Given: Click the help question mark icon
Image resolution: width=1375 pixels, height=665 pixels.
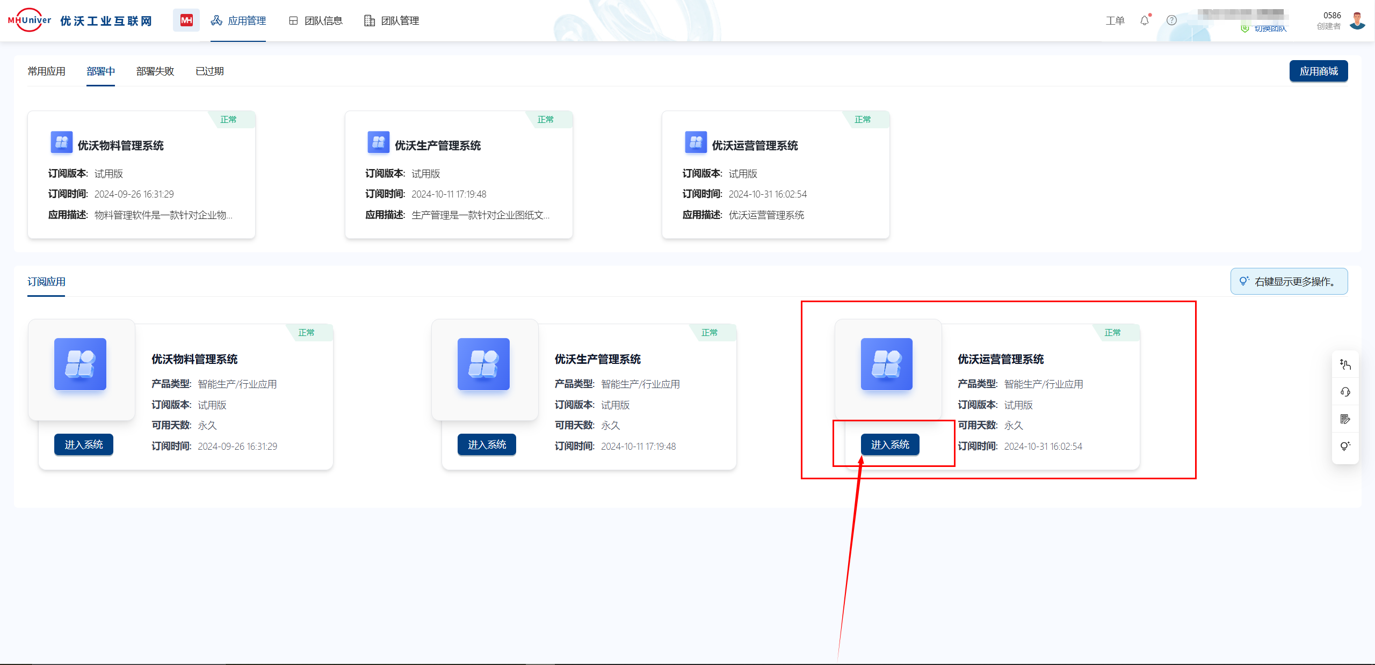Looking at the screenshot, I should point(1171,20).
